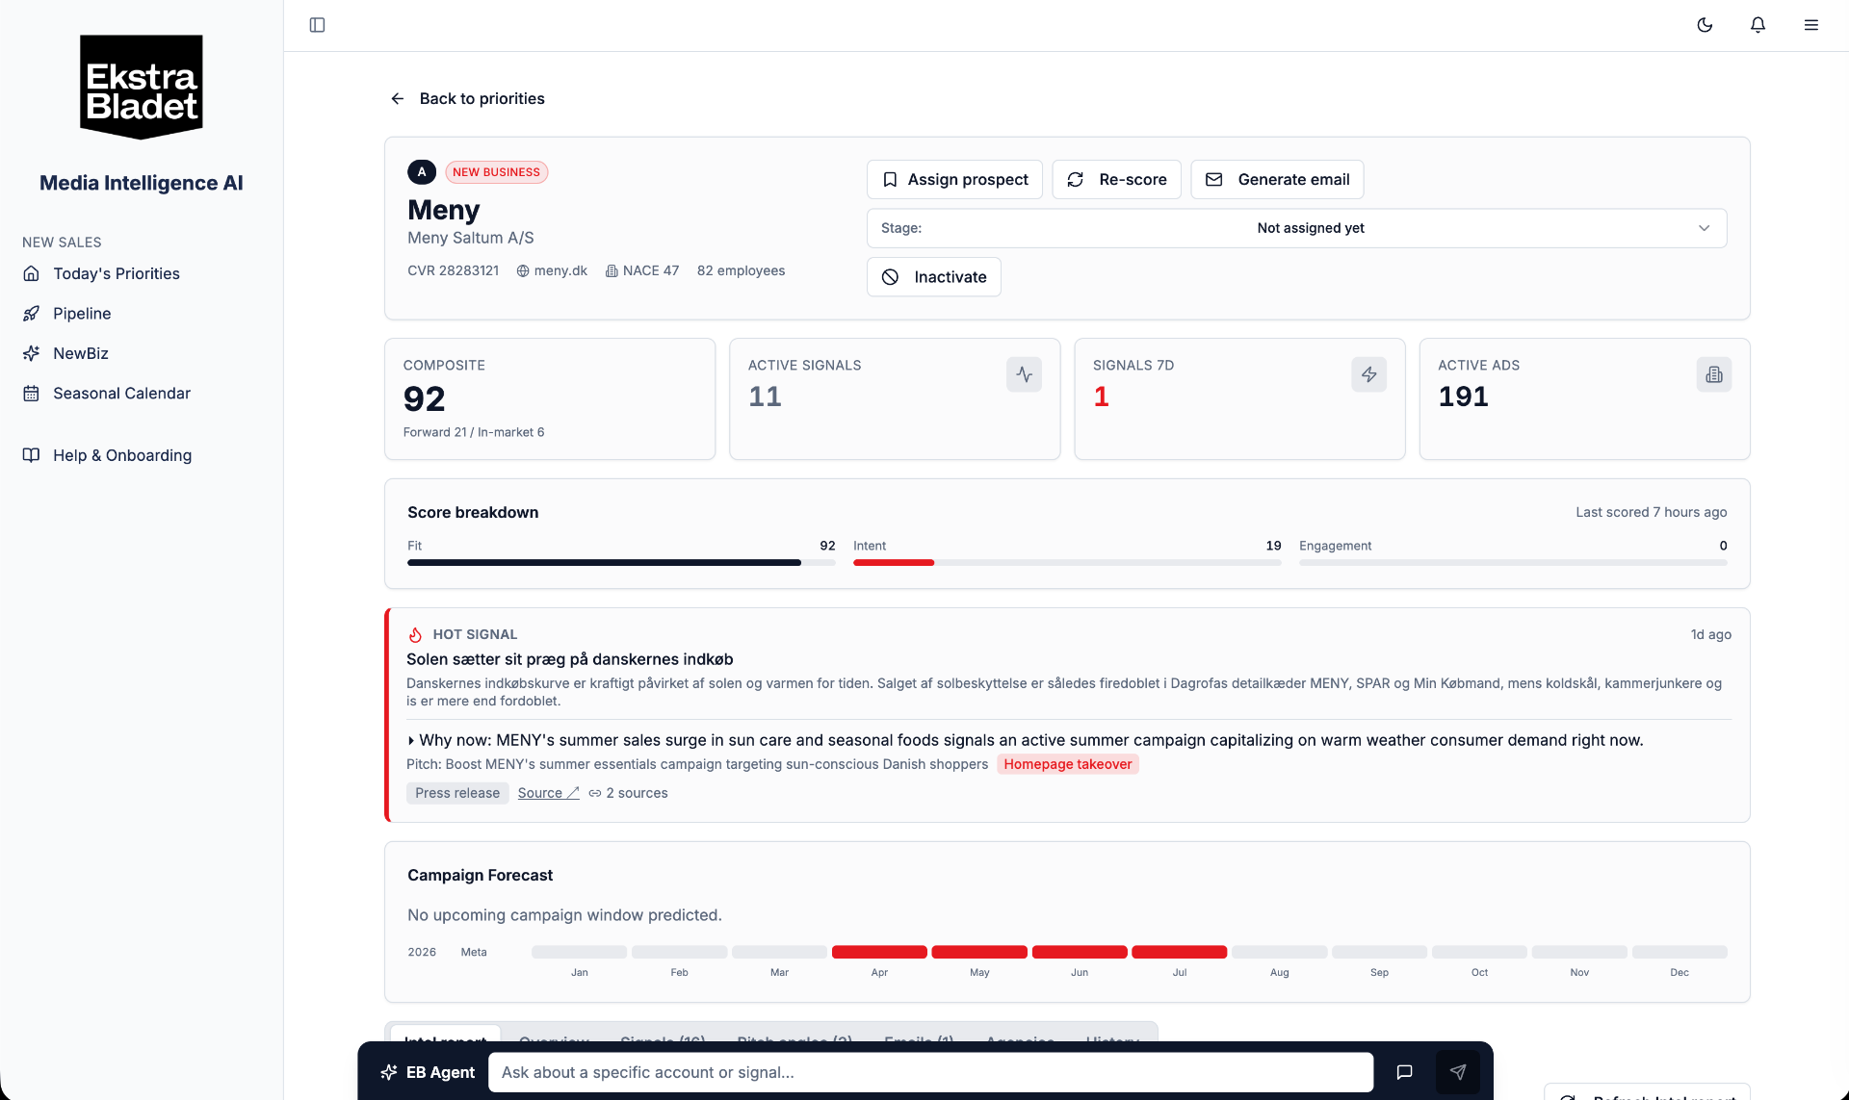Open the Stage dropdown
Image resolution: width=1849 pixels, height=1100 pixels.
(1296, 229)
